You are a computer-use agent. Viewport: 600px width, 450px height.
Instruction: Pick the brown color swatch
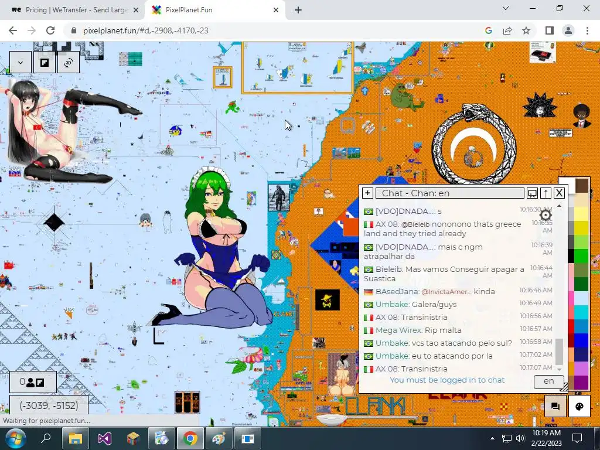tap(582, 185)
